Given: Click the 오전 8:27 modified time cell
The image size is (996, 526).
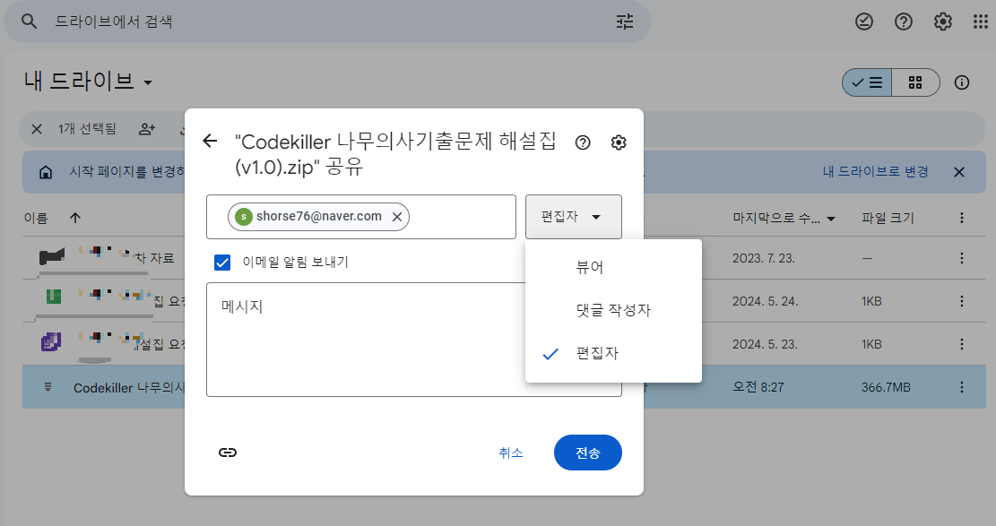Looking at the screenshot, I should click(758, 387).
